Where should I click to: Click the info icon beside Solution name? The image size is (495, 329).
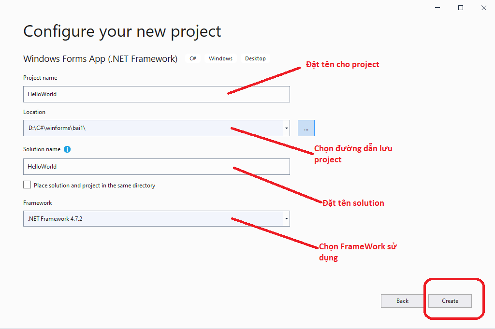(x=67, y=149)
